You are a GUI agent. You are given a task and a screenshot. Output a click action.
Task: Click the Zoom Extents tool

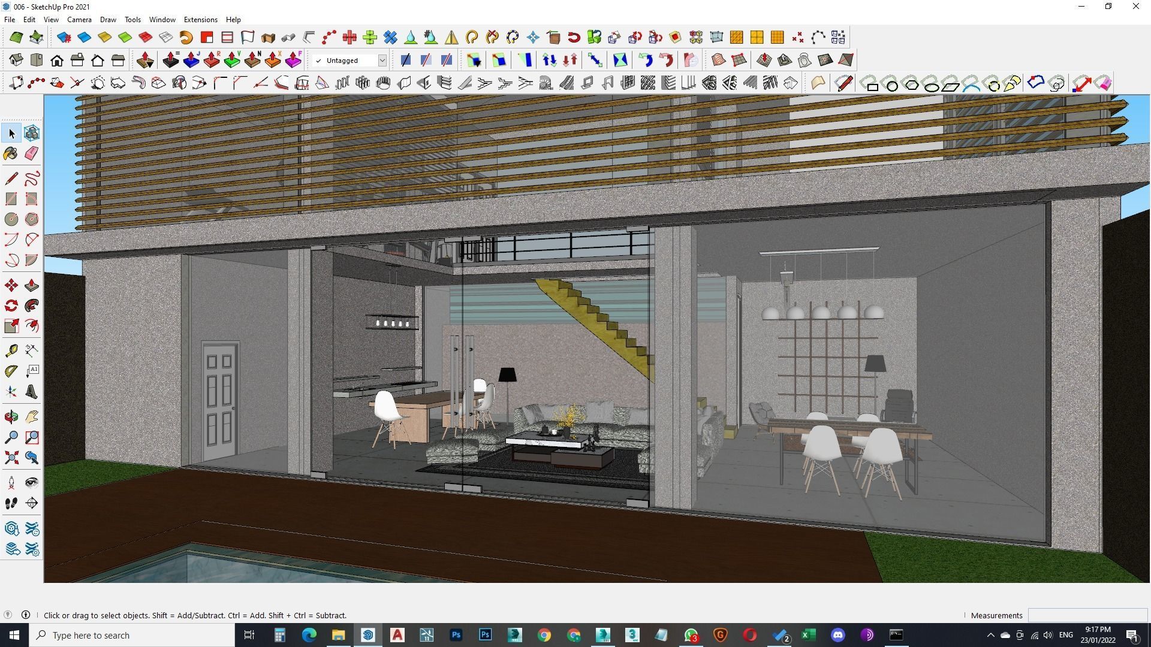11,458
